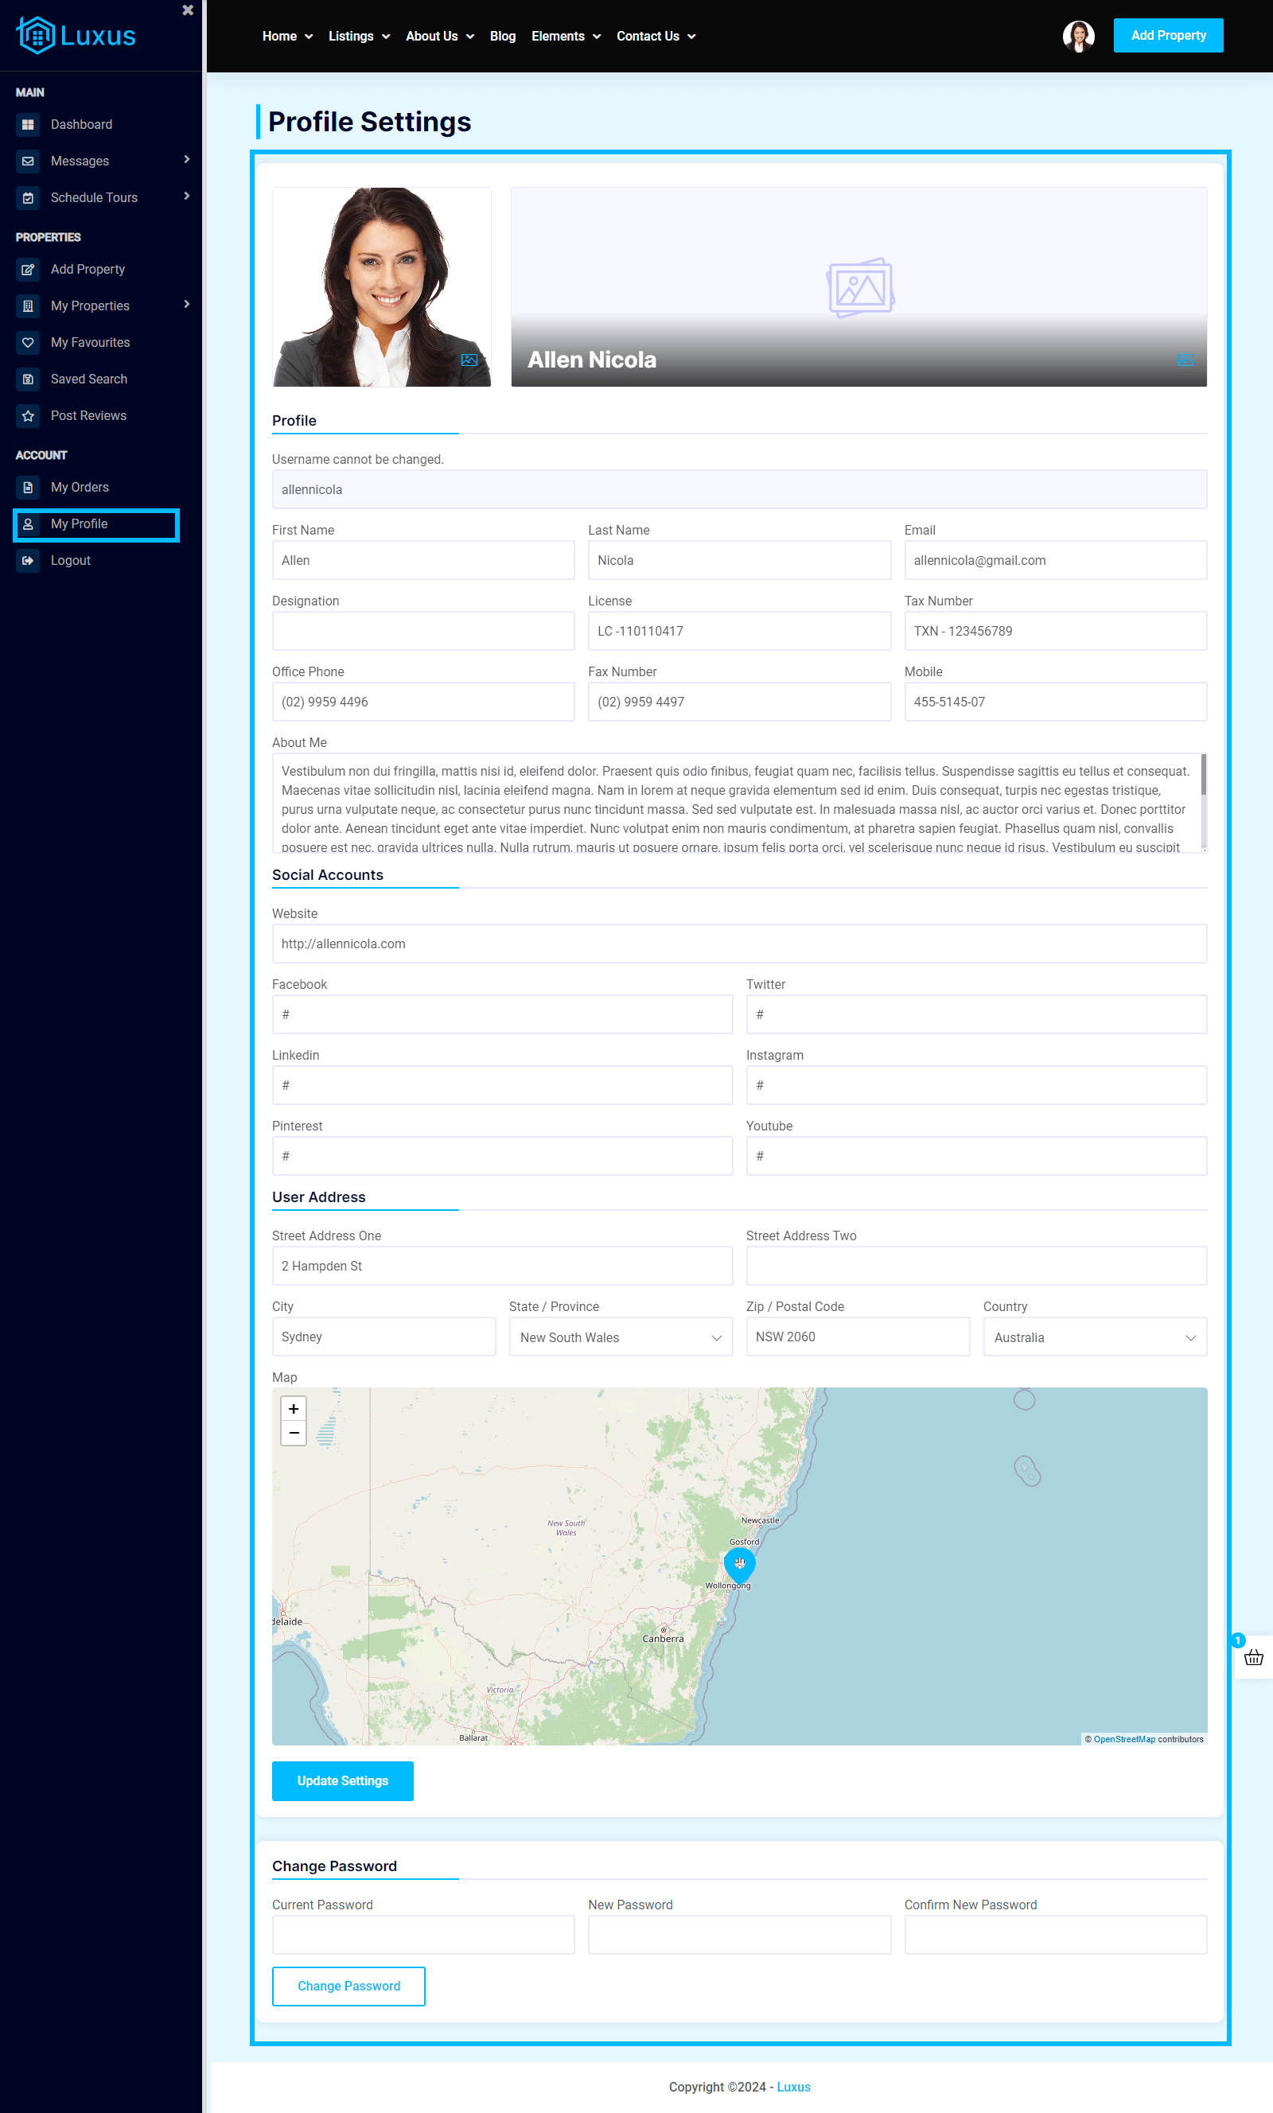Open the State / Province dropdown
The width and height of the screenshot is (1273, 2113).
621,1337
